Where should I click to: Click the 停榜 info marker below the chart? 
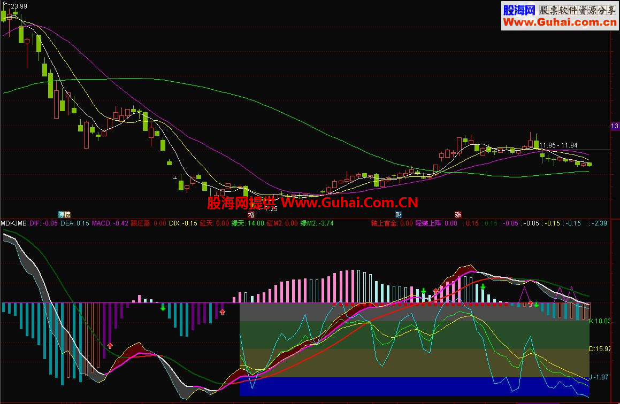point(64,214)
